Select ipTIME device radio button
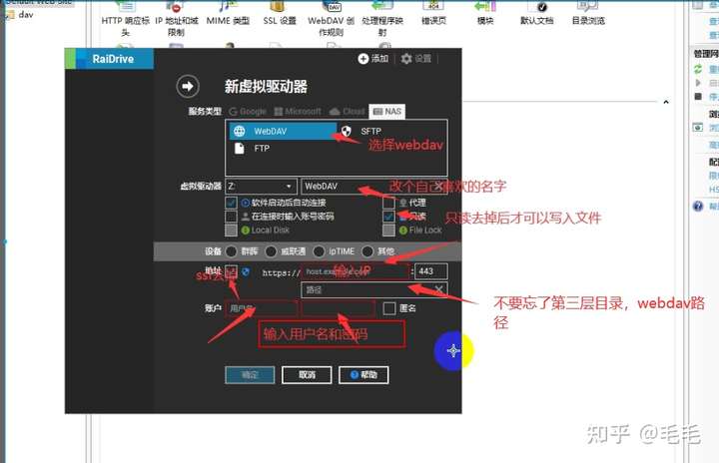The image size is (719, 463). [x=319, y=251]
